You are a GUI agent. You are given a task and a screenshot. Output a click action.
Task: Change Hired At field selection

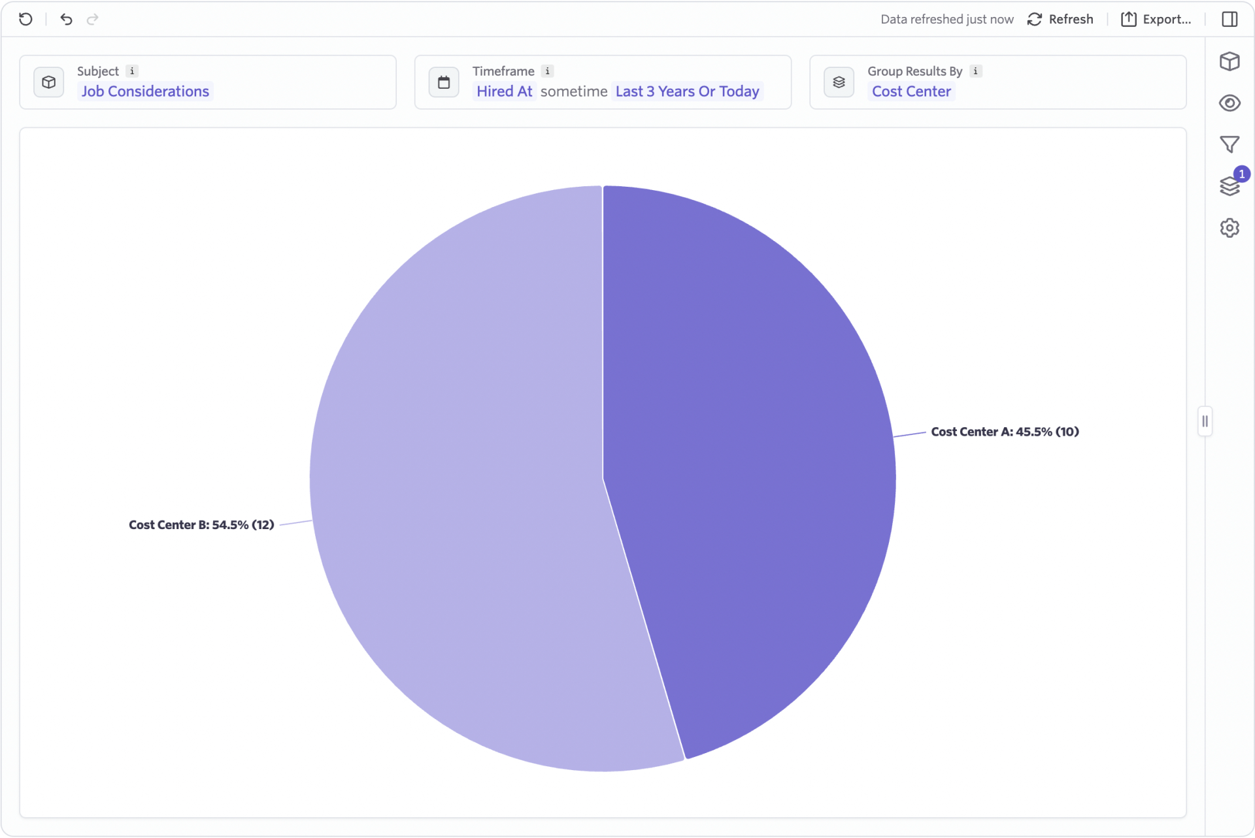503,91
